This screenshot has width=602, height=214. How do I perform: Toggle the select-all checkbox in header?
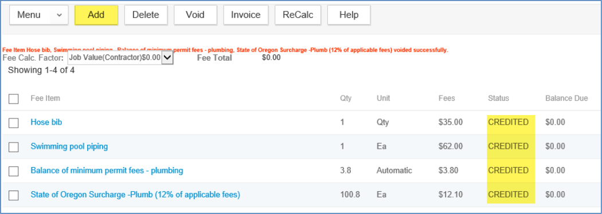click(x=13, y=99)
